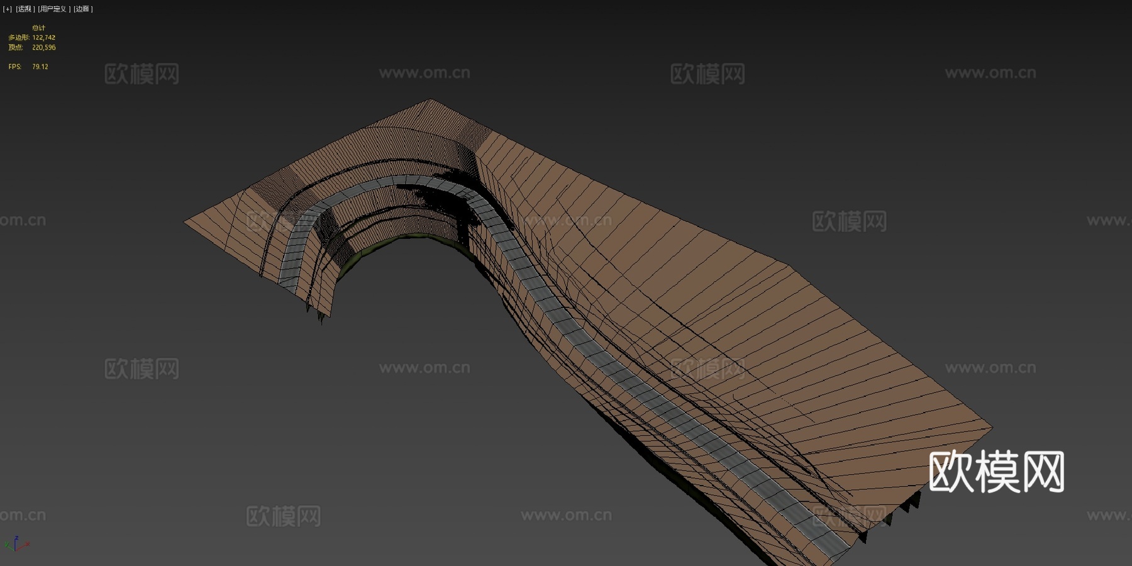Click the 多边形 count value 122,742

point(44,38)
